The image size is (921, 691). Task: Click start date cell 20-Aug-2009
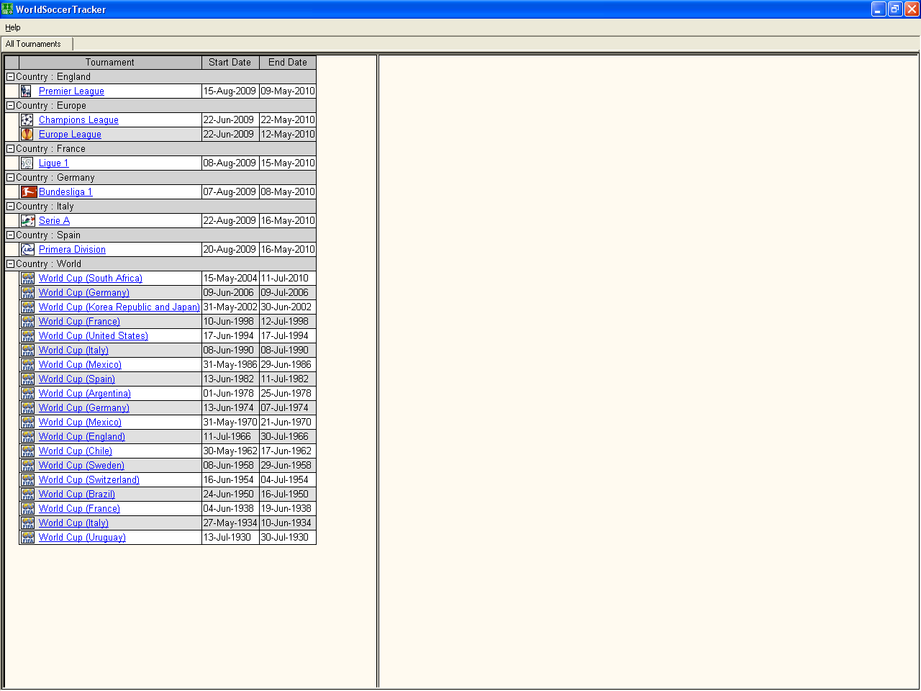(230, 250)
